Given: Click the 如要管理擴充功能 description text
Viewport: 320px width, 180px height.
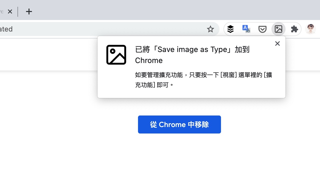Looking at the screenshot, I should coord(203,80).
